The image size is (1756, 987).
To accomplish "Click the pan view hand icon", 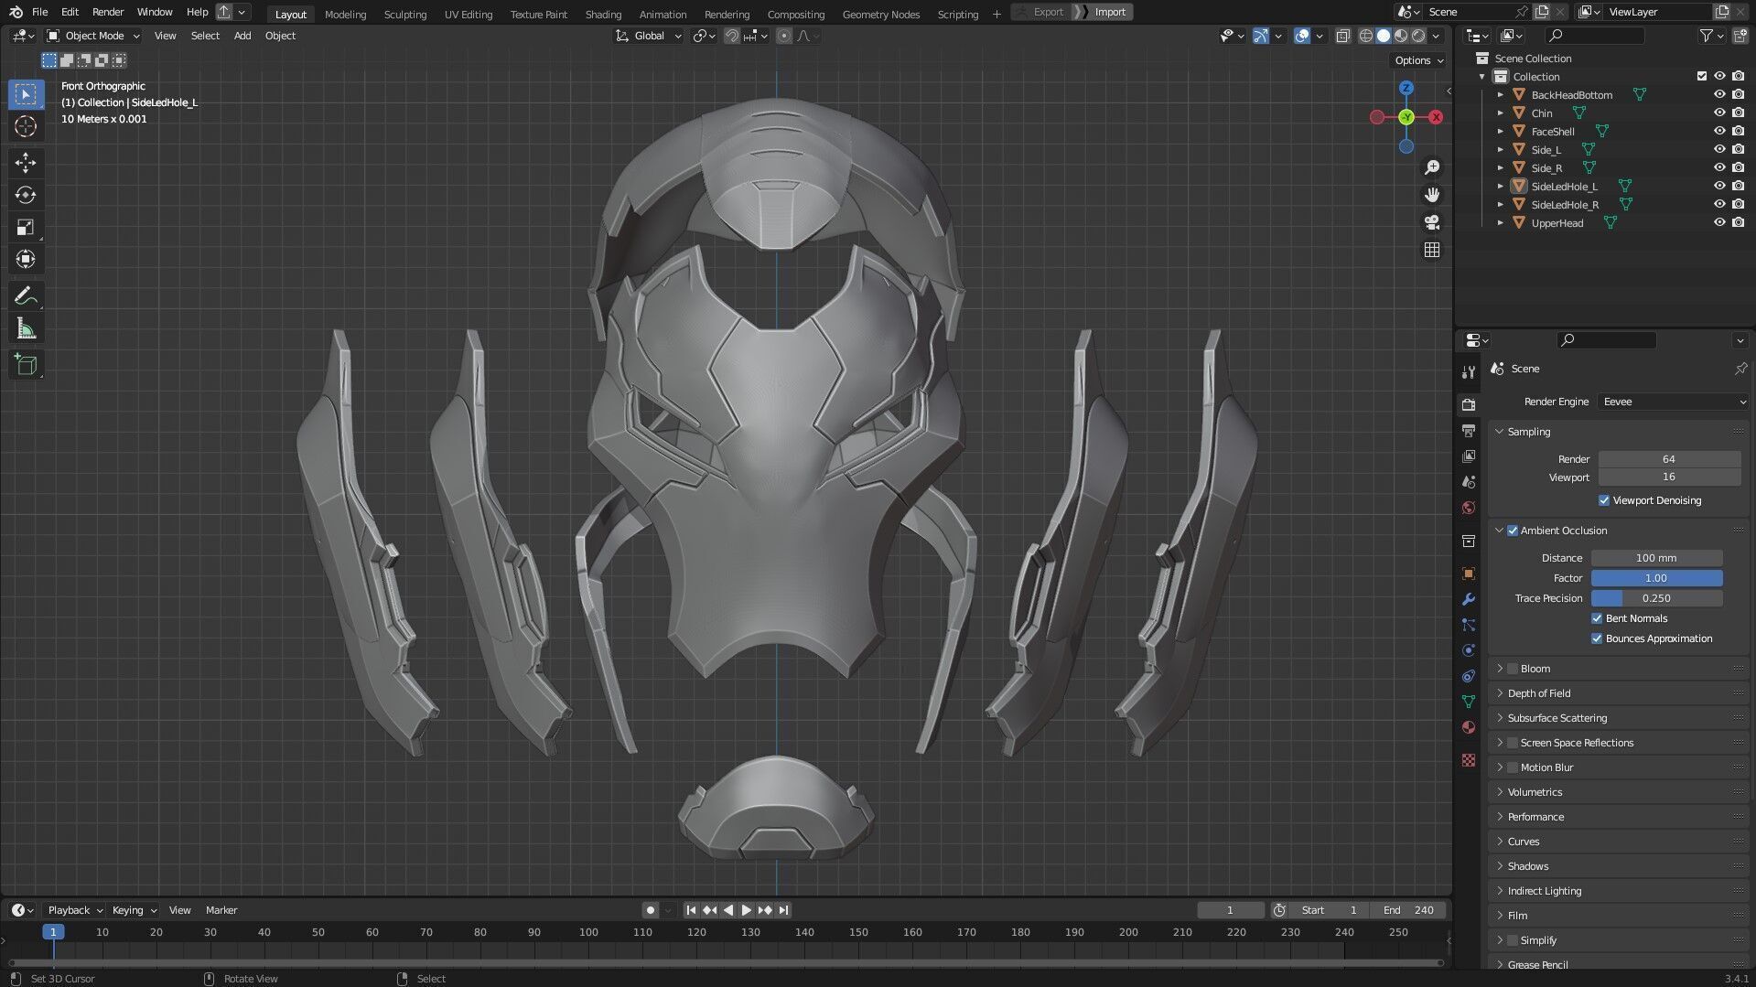I will 1432,195.
